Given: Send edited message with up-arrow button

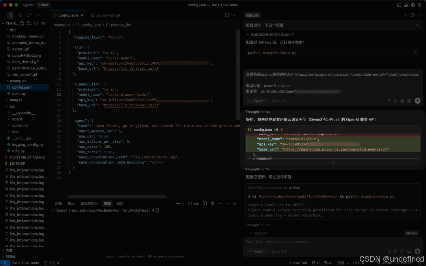Looking at the screenshot, I should (418, 101).
